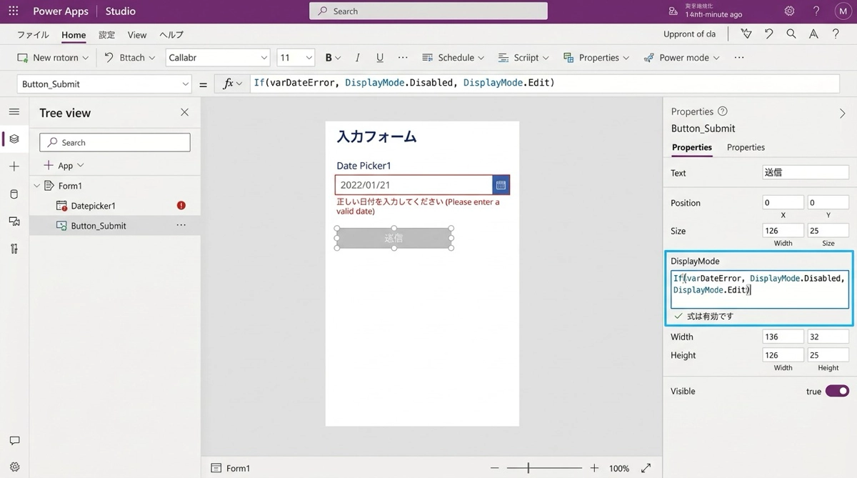857x478 pixels.
Task: Click the Tree view search field
Action: (115, 142)
